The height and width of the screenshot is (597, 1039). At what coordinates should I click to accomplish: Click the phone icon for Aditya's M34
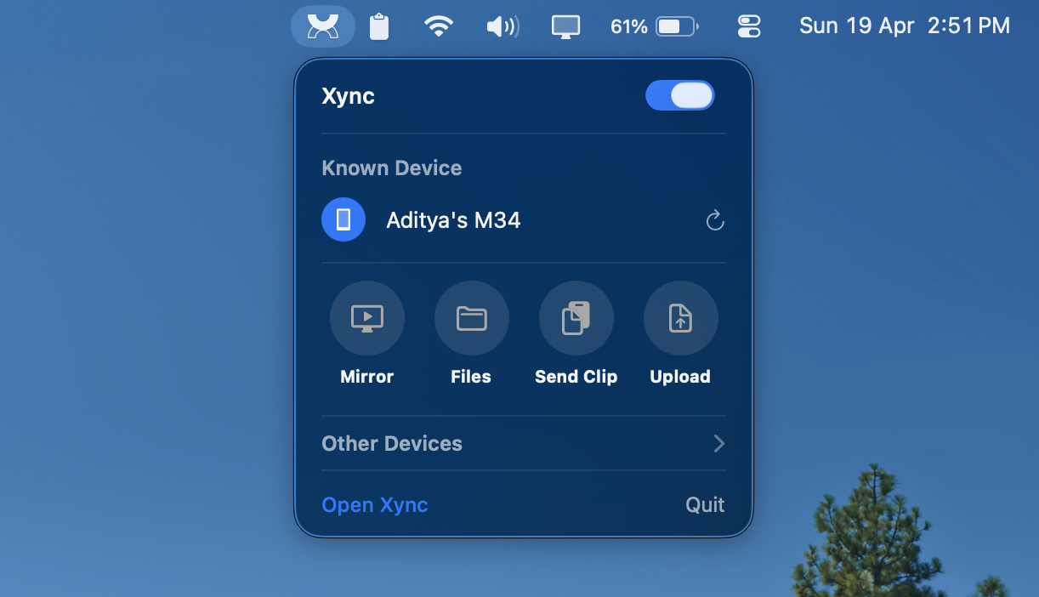(343, 219)
